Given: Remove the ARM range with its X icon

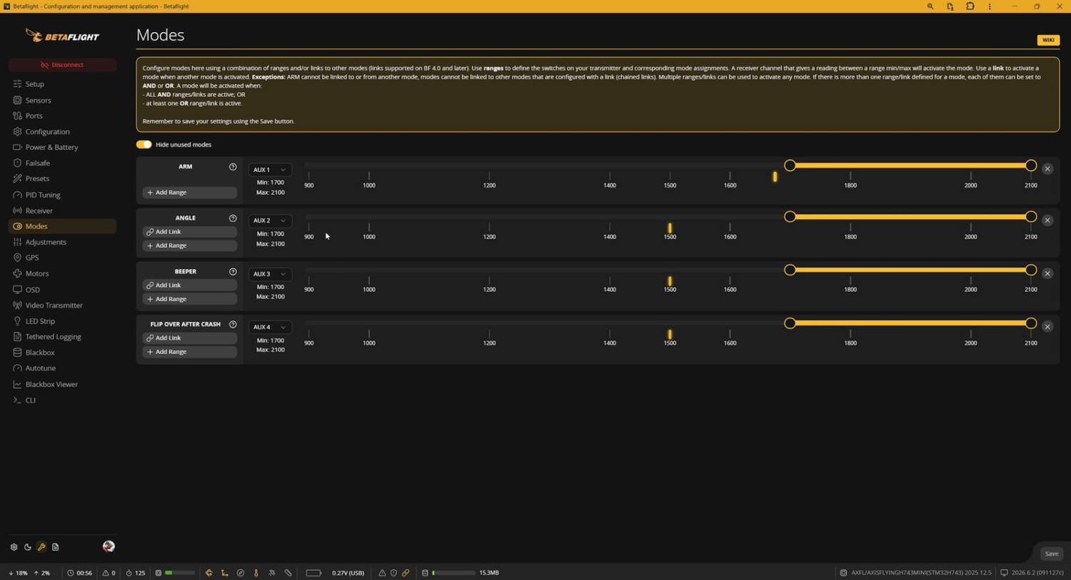Looking at the screenshot, I should pyautogui.click(x=1047, y=169).
